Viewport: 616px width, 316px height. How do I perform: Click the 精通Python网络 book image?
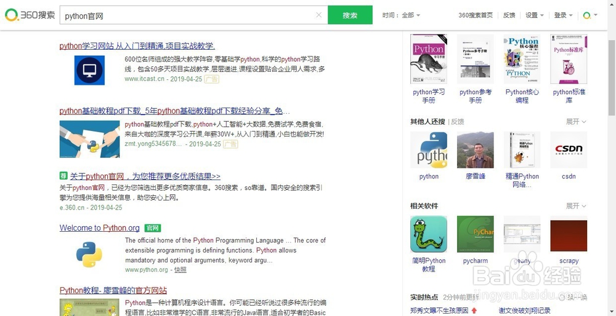(522, 150)
